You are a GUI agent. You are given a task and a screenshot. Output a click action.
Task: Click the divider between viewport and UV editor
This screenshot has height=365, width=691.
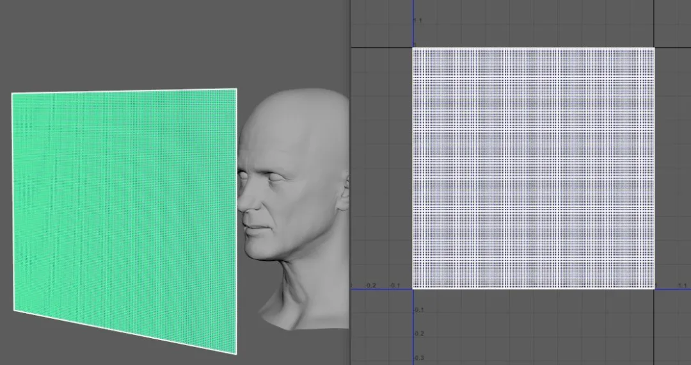pyautogui.click(x=351, y=182)
